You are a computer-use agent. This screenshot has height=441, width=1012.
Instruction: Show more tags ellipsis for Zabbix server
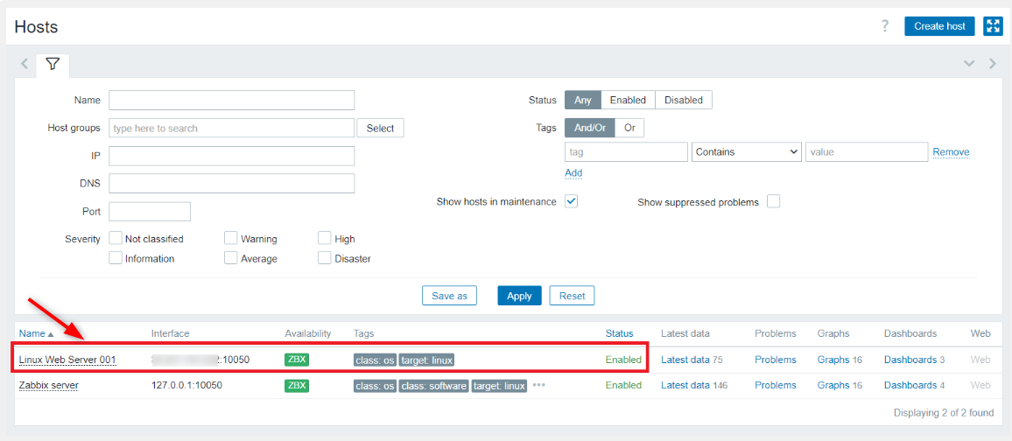coord(538,385)
